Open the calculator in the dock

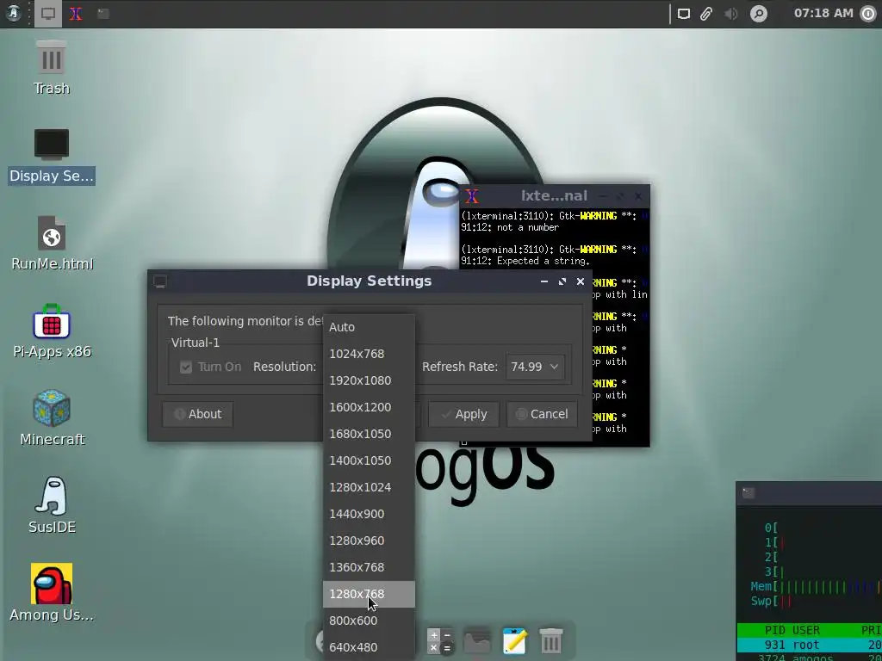pos(439,640)
